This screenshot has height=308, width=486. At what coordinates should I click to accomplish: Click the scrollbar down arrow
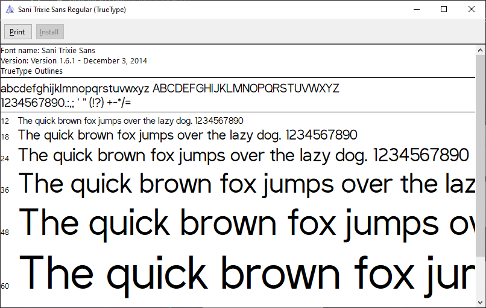point(481,302)
